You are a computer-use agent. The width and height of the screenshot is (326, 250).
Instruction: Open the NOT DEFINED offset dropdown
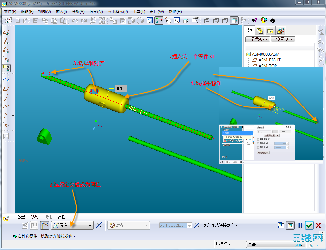(x=176, y=225)
